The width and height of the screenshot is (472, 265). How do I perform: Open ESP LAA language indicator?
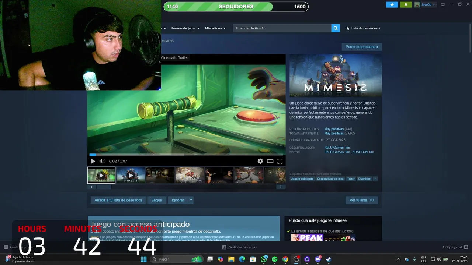(x=424, y=259)
